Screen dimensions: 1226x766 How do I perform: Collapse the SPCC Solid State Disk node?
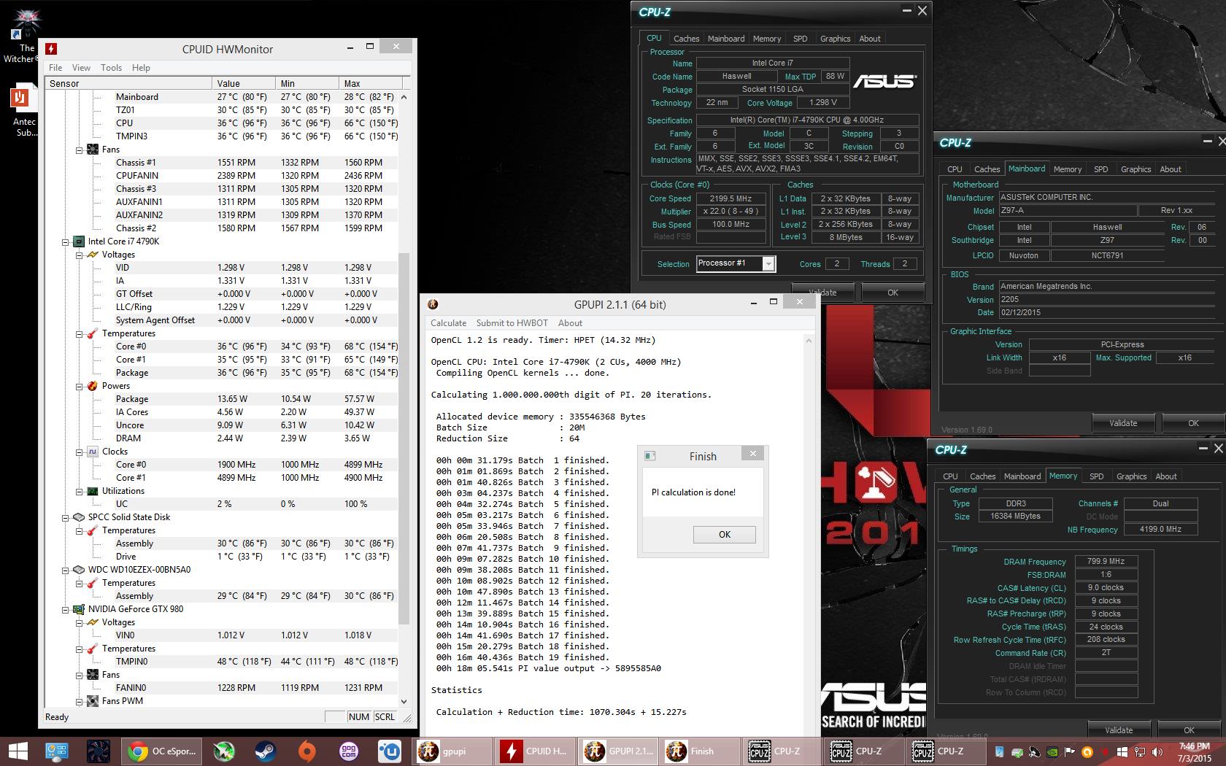[65, 517]
